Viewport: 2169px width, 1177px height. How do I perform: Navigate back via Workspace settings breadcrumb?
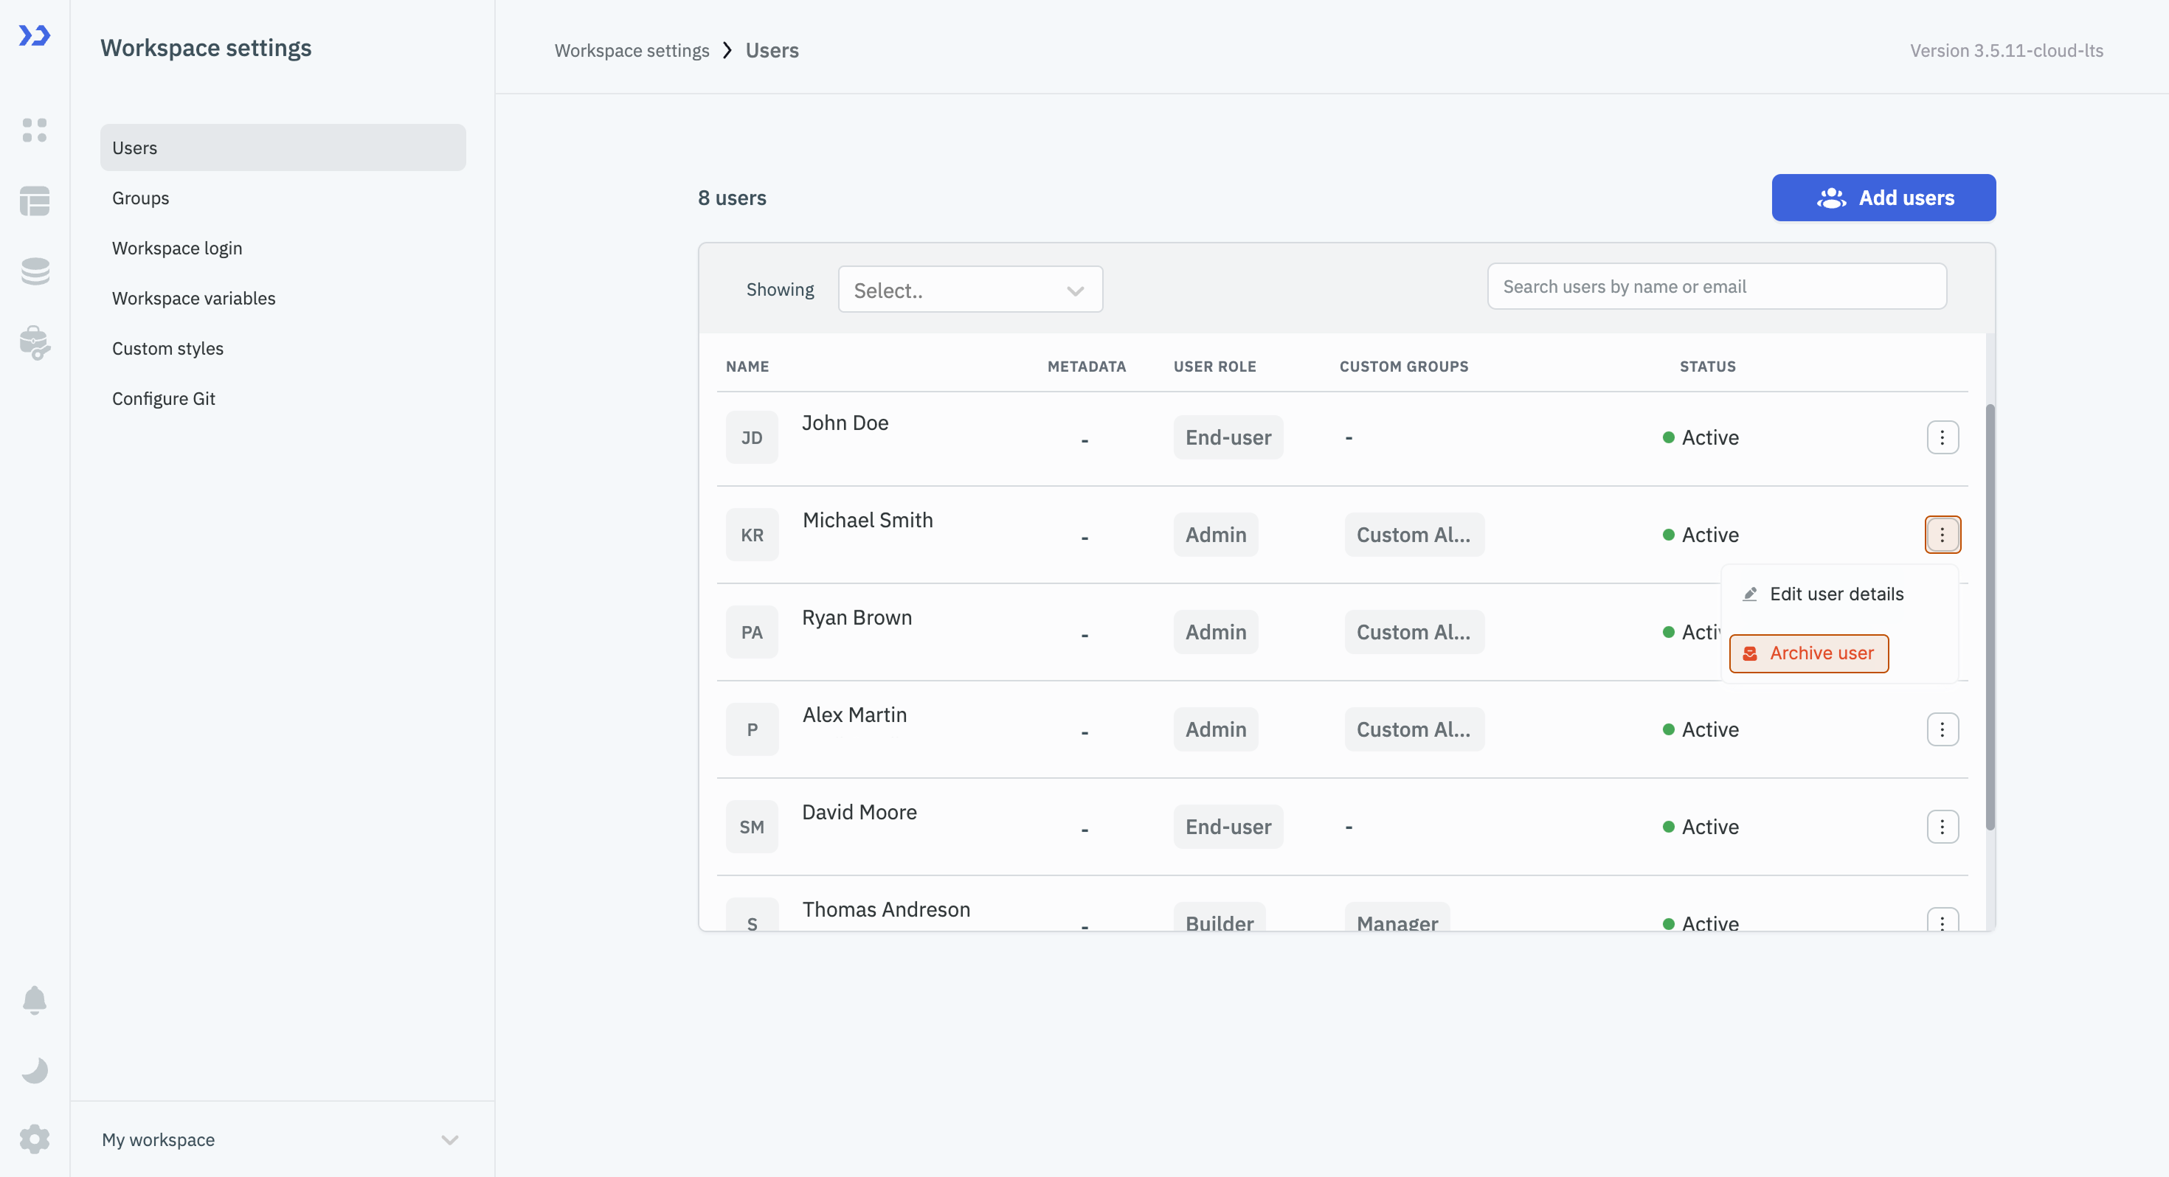(632, 49)
